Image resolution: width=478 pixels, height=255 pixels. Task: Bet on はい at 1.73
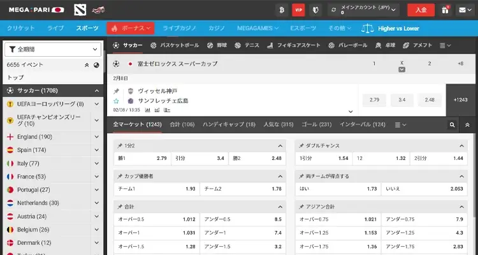[338, 189]
